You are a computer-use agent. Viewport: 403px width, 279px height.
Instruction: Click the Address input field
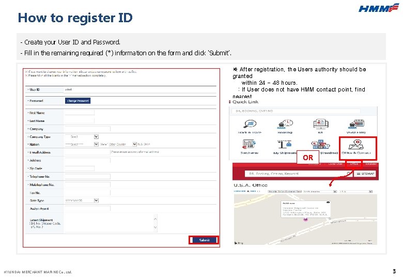pos(87,160)
